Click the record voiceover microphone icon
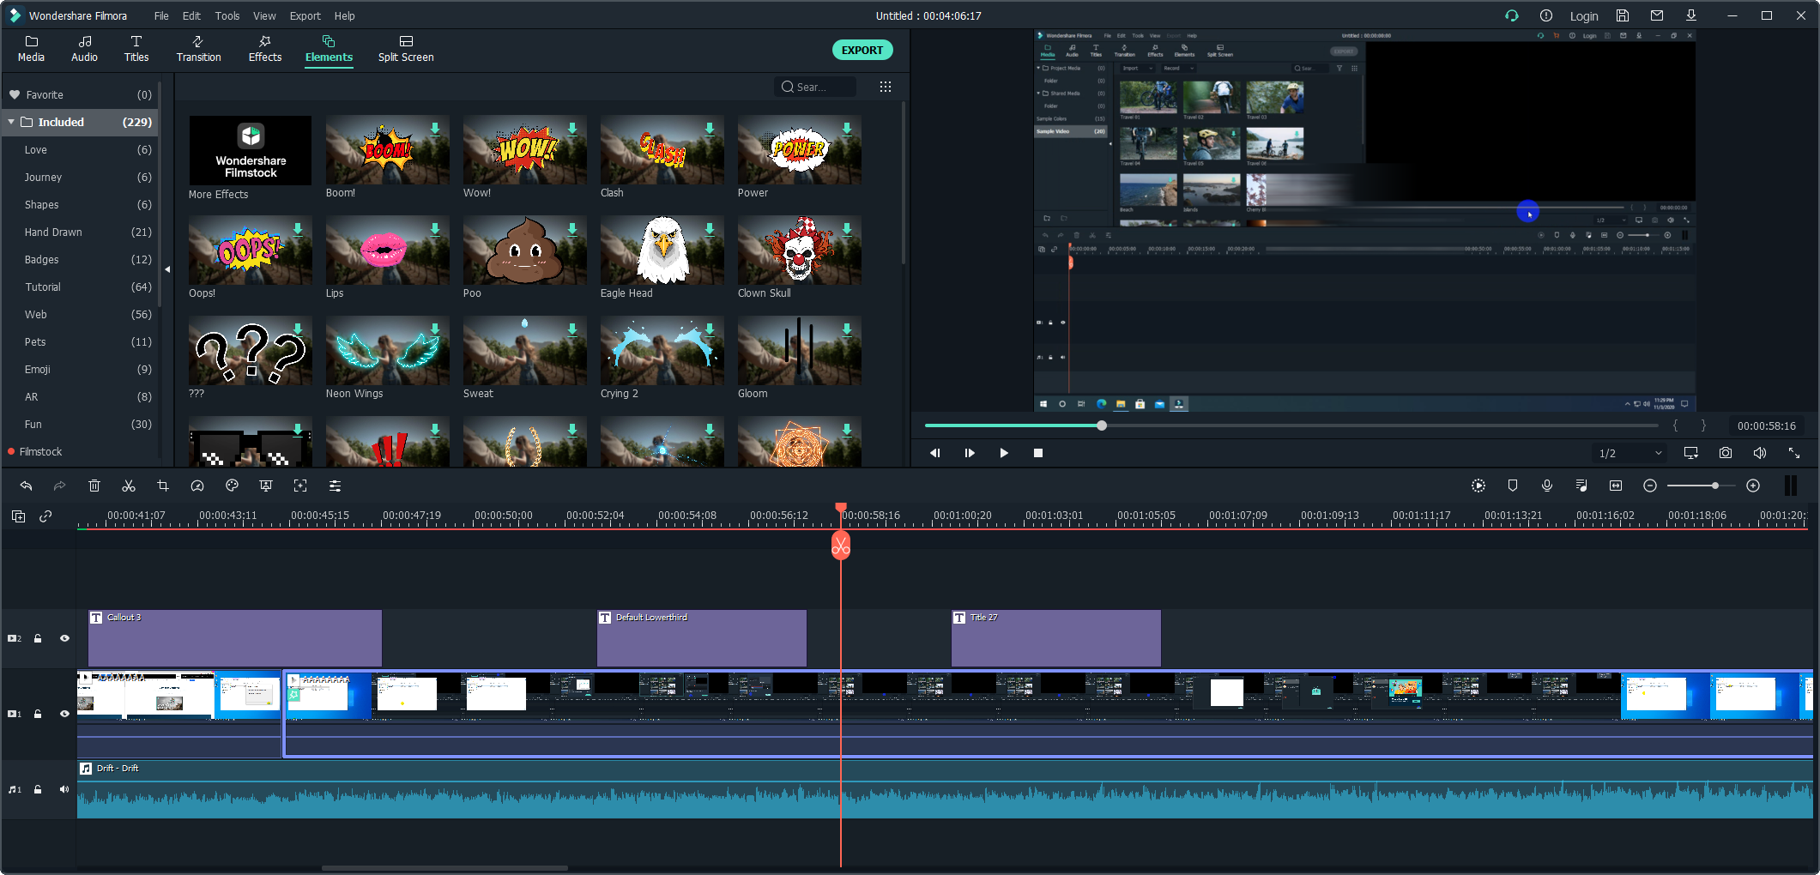Screen dimensions: 1820x875 [x=1547, y=486]
